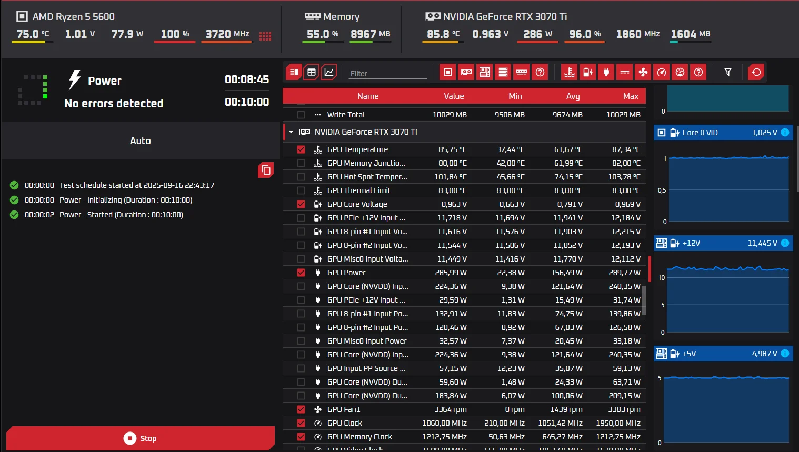
Task: Stop the running power test
Action: point(141,438)
